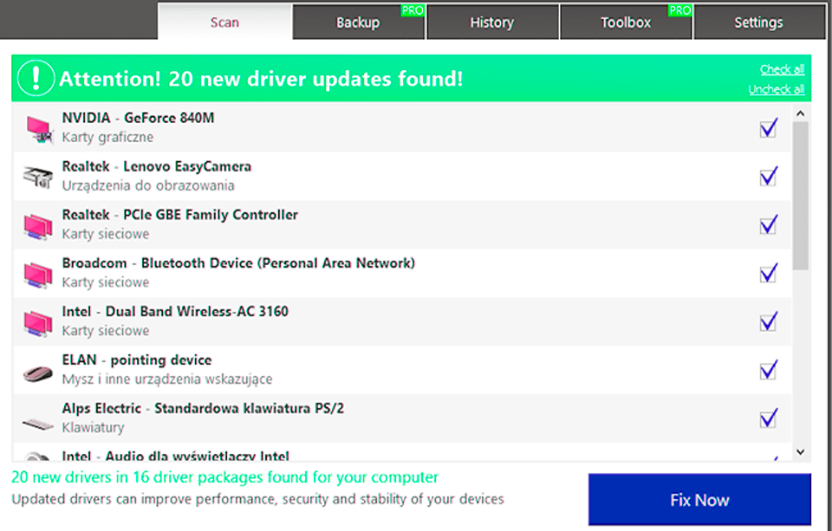
Task: Uncheck the PCIe GBE Family Controller checkbox
Action: (x=769, y=224)
